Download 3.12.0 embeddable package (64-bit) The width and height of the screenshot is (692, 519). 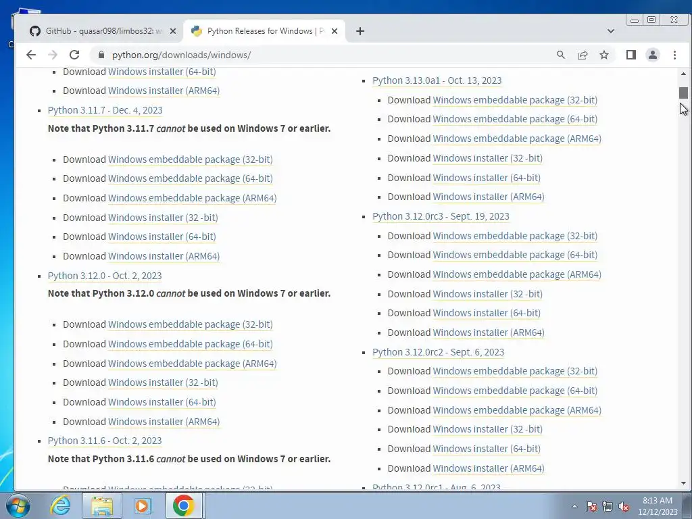pyautogui.click(x=190, y=344)
